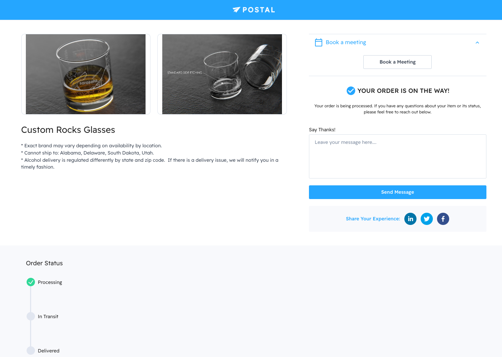Screen dimensions: 502x357
Task: Click the blue checkmark near order confirmation
Action: (x=351, y=91)
